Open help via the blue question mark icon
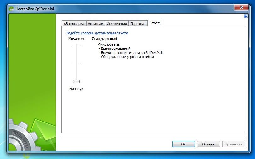 (246, 16)
